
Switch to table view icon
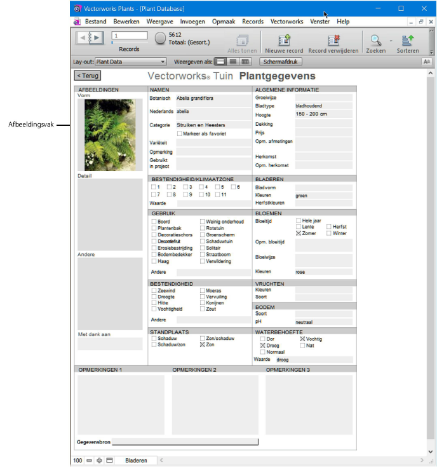(x=245, y=62)
